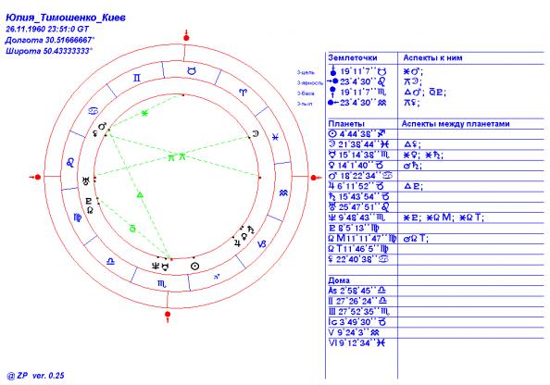The height and width of the screenshot is (385, 550).
Task: Select the Libra symbol on wheel
Action: [x=110, y=261]
